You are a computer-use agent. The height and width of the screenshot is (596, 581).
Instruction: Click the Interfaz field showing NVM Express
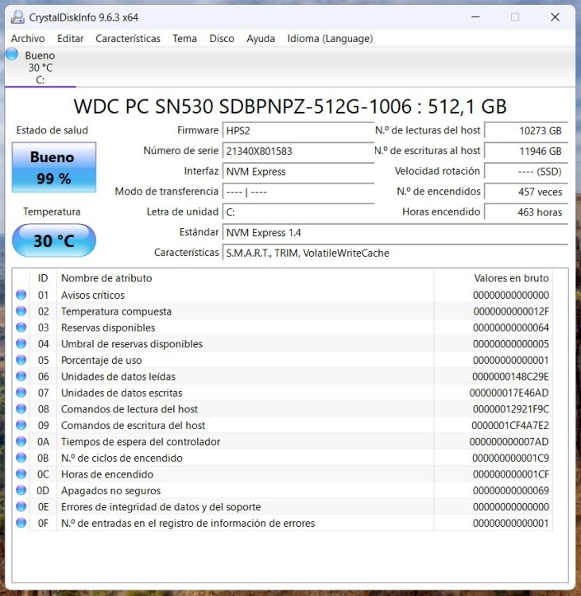pyautogui.click(x=299, y=172)
